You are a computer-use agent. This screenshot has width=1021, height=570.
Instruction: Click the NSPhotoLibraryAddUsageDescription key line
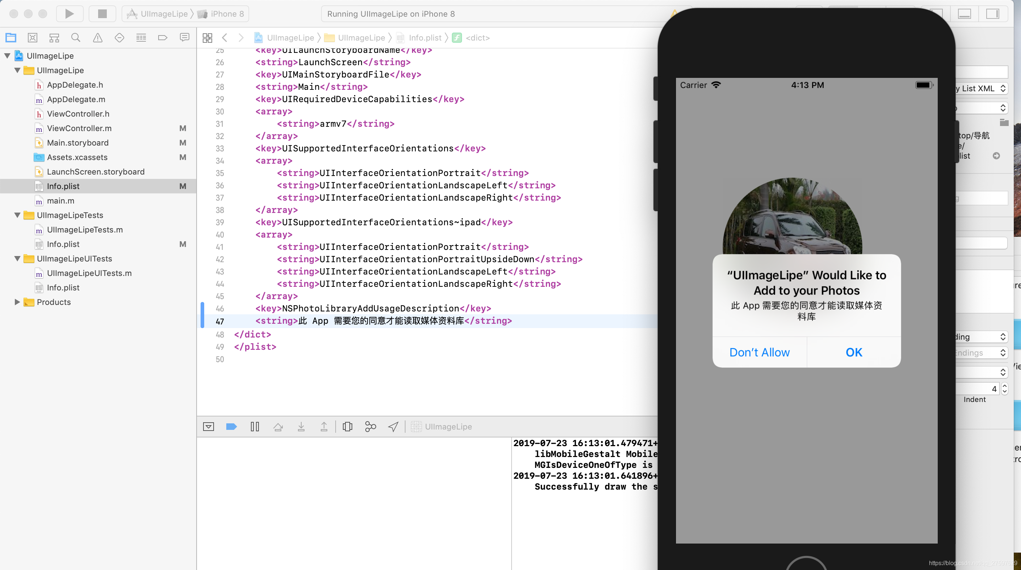(373, 309)
